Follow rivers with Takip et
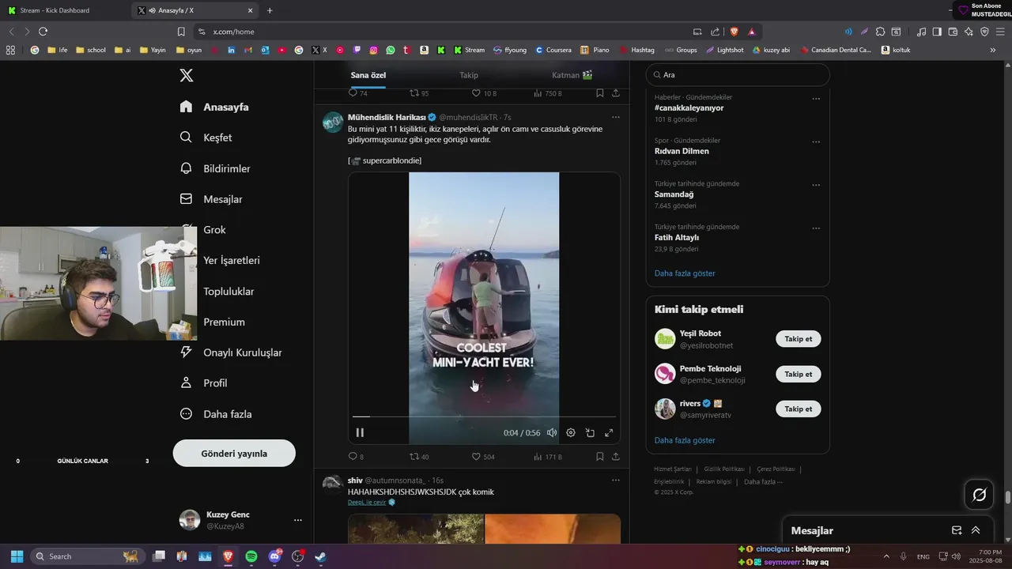The height and width of the screenshot is (569, 1012). [x=799, y=409]
